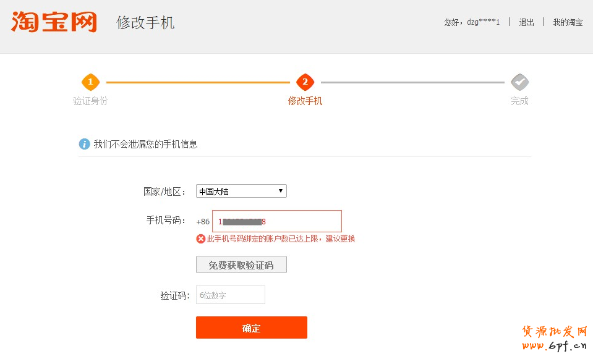This screenshot has height=359, width=593.
Task: Click the Taobao logo
Action: [x=54, y=22]
